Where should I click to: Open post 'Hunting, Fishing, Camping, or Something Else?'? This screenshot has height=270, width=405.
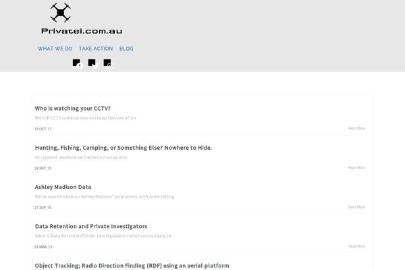pos(124,148)
